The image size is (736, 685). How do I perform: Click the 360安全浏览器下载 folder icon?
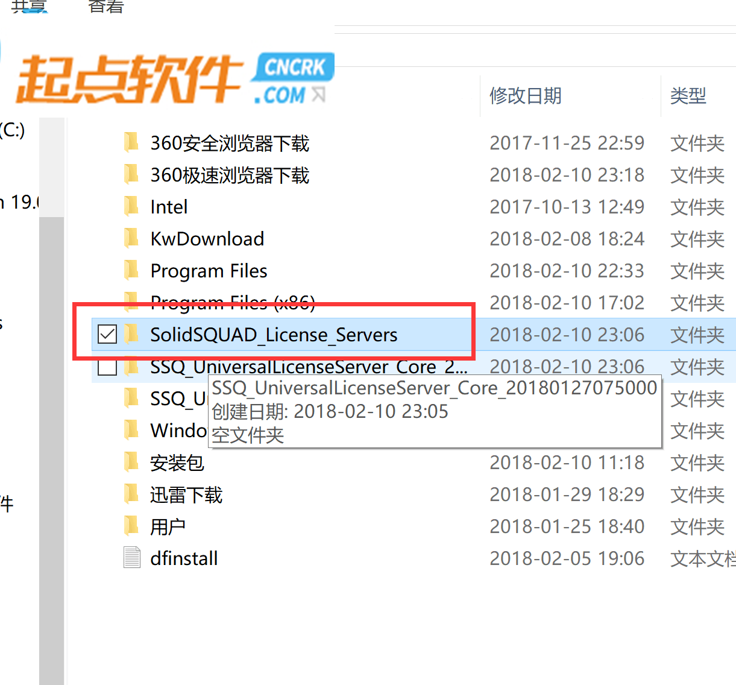[131, 143]
